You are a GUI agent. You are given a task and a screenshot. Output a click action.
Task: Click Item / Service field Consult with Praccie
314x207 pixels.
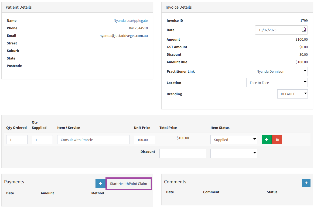(93, 140)
